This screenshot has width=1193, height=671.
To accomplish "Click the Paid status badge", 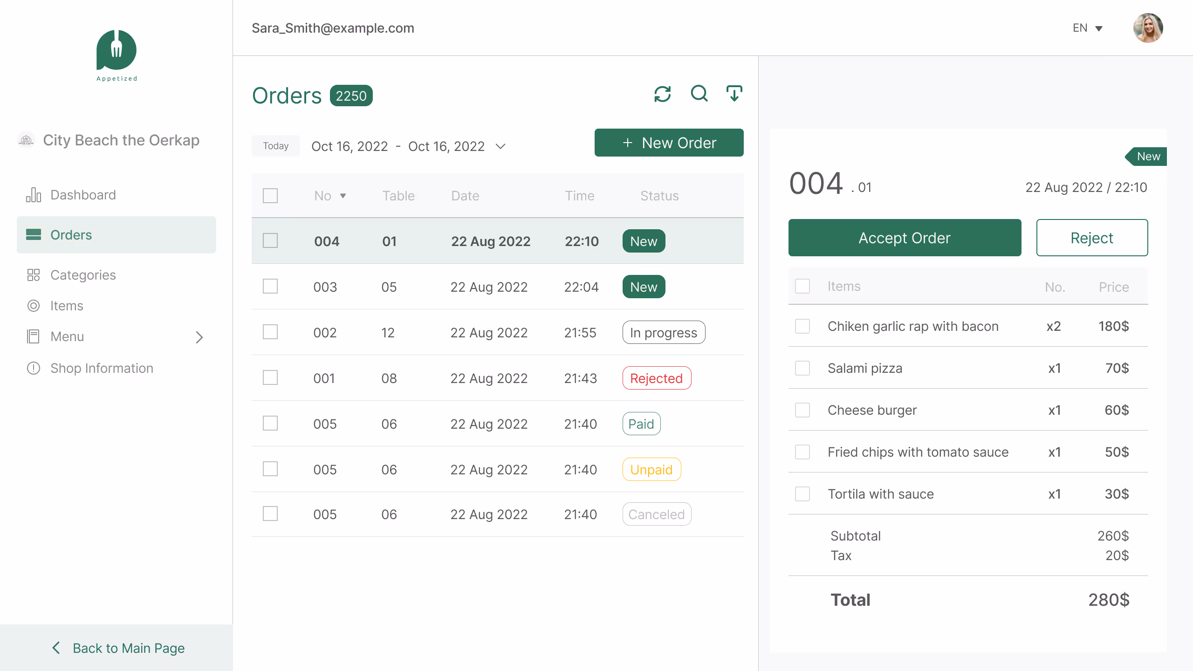I will (641, 424).
